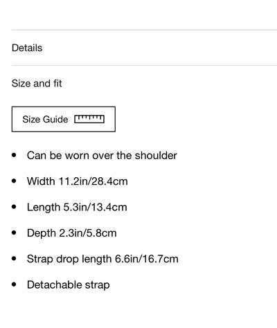277x328 pixels.
Task: Open the Size Guide button
Action: click(64, 119)
